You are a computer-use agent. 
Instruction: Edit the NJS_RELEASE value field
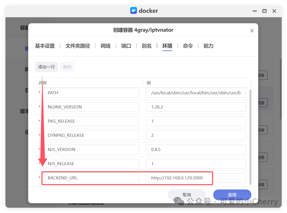coord(196,164)
